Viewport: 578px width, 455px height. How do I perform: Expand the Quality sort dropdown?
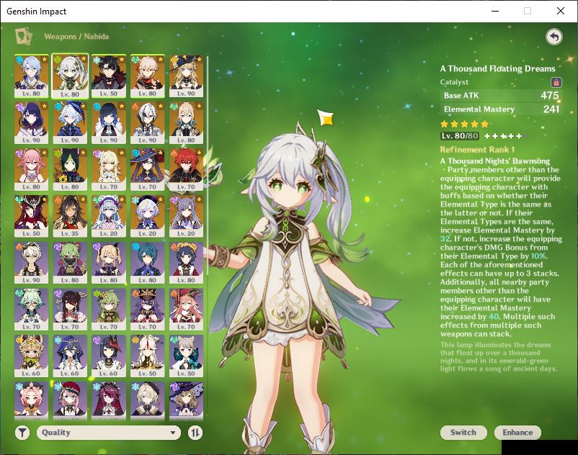(109, 433)
